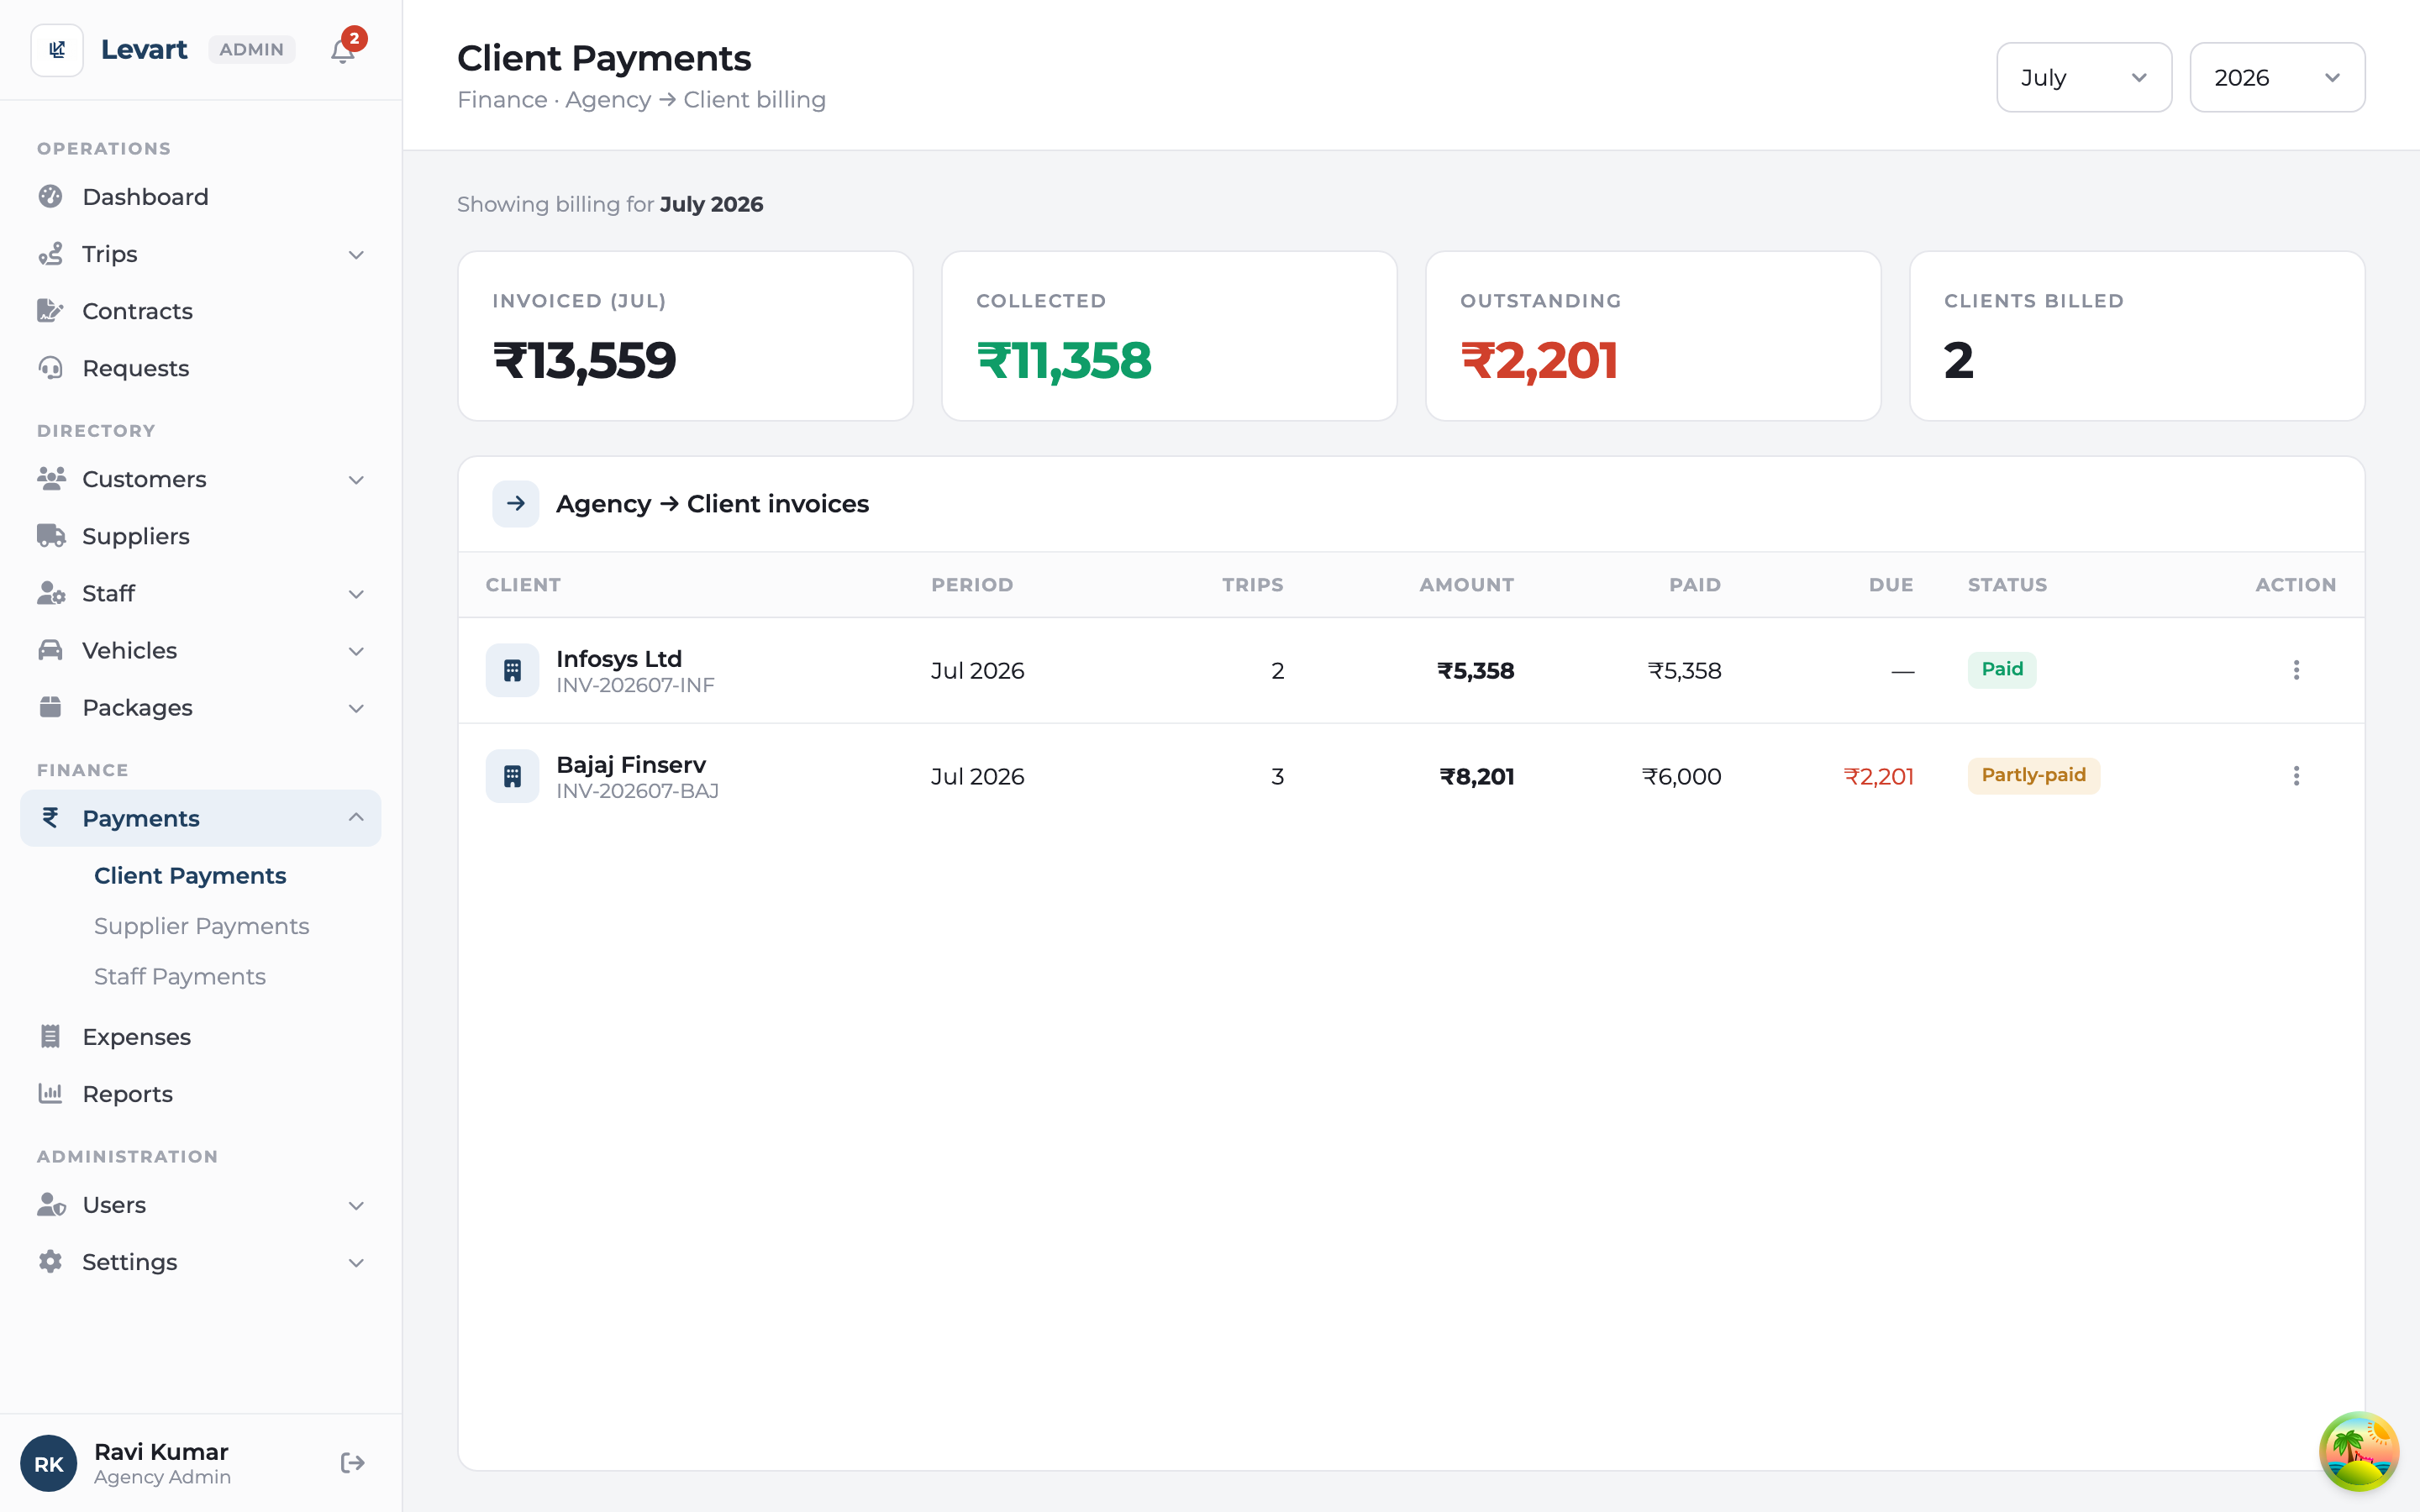Click the Clients Billed summary card
The height and width of the screenshot is (1512, 2420).
click(x=2137, y=336)
